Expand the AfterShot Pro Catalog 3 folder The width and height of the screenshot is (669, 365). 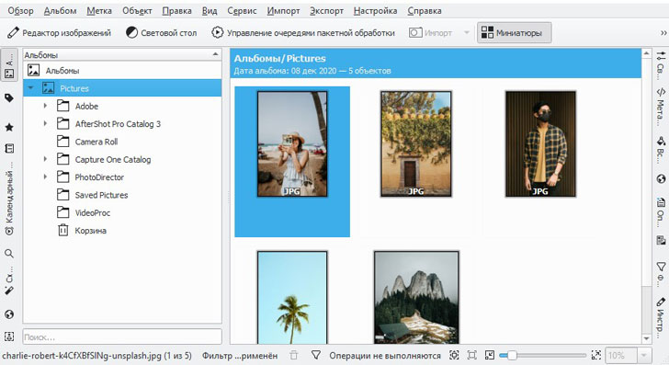point(45,123)
